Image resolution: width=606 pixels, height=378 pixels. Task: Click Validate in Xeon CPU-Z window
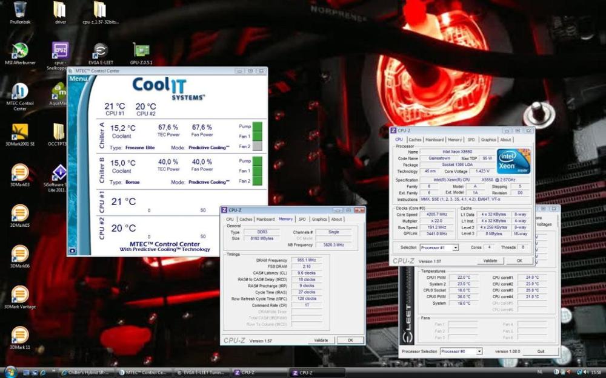coord(490,261)
